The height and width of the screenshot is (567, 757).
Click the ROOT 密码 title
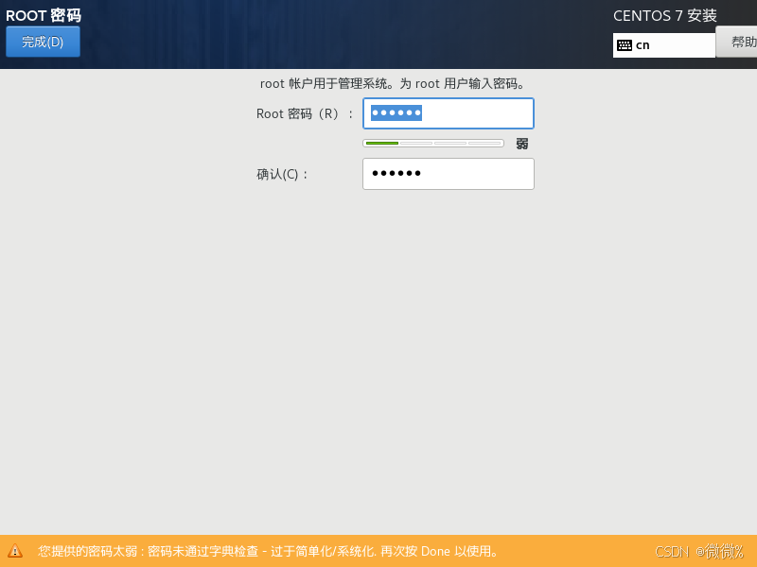(x=44, y=15)
